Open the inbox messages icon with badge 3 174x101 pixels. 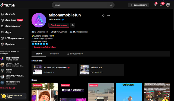(x=155, y=5)
